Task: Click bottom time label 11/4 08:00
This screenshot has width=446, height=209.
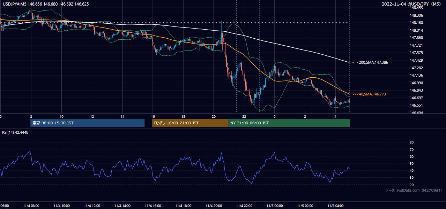Action: [x=31, y=206]
